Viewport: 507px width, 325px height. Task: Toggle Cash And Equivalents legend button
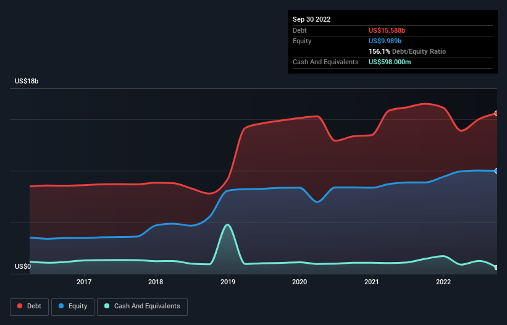coord(142,307)
